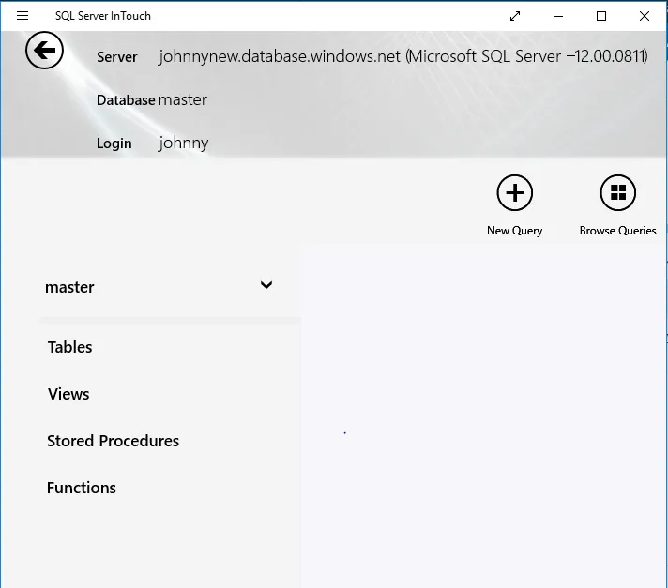Open the Stored Procedures section

pyautogui.click(x=113, y=441)
